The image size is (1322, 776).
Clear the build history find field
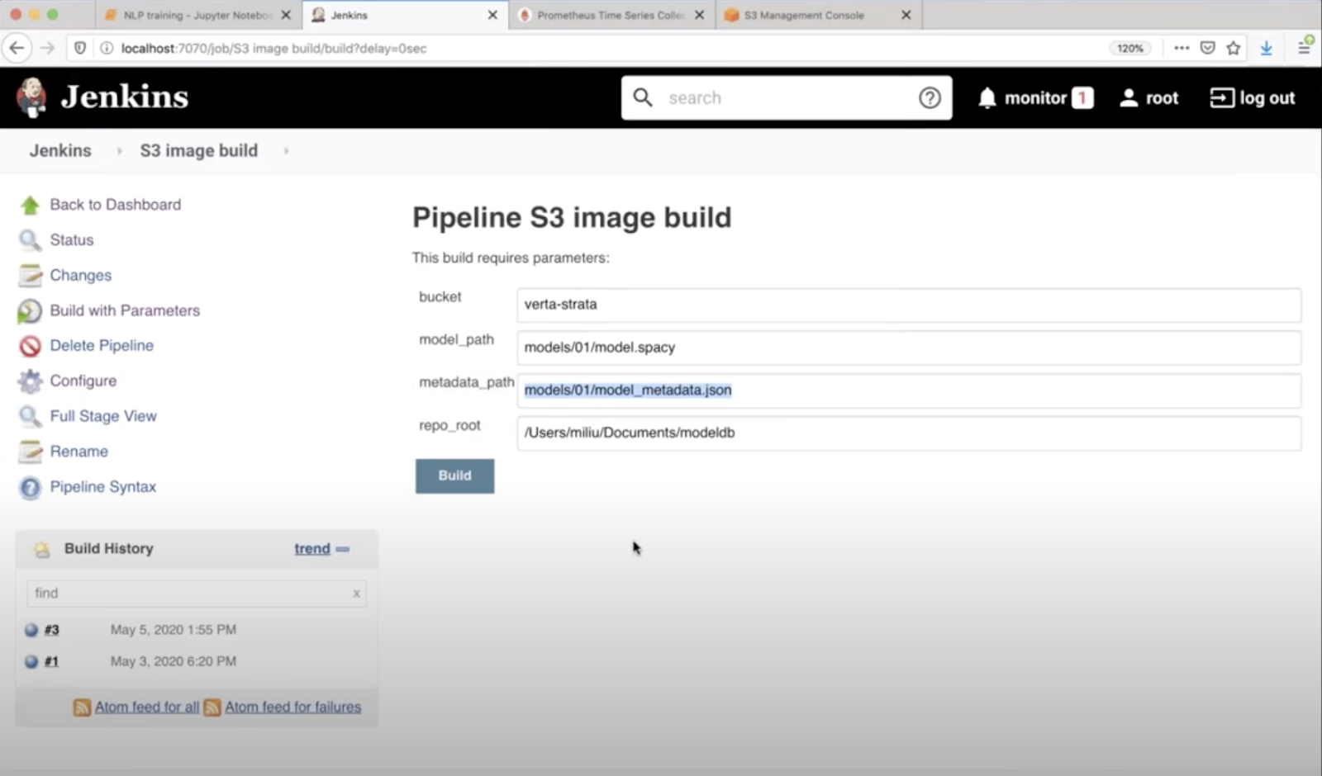point(356,594)
